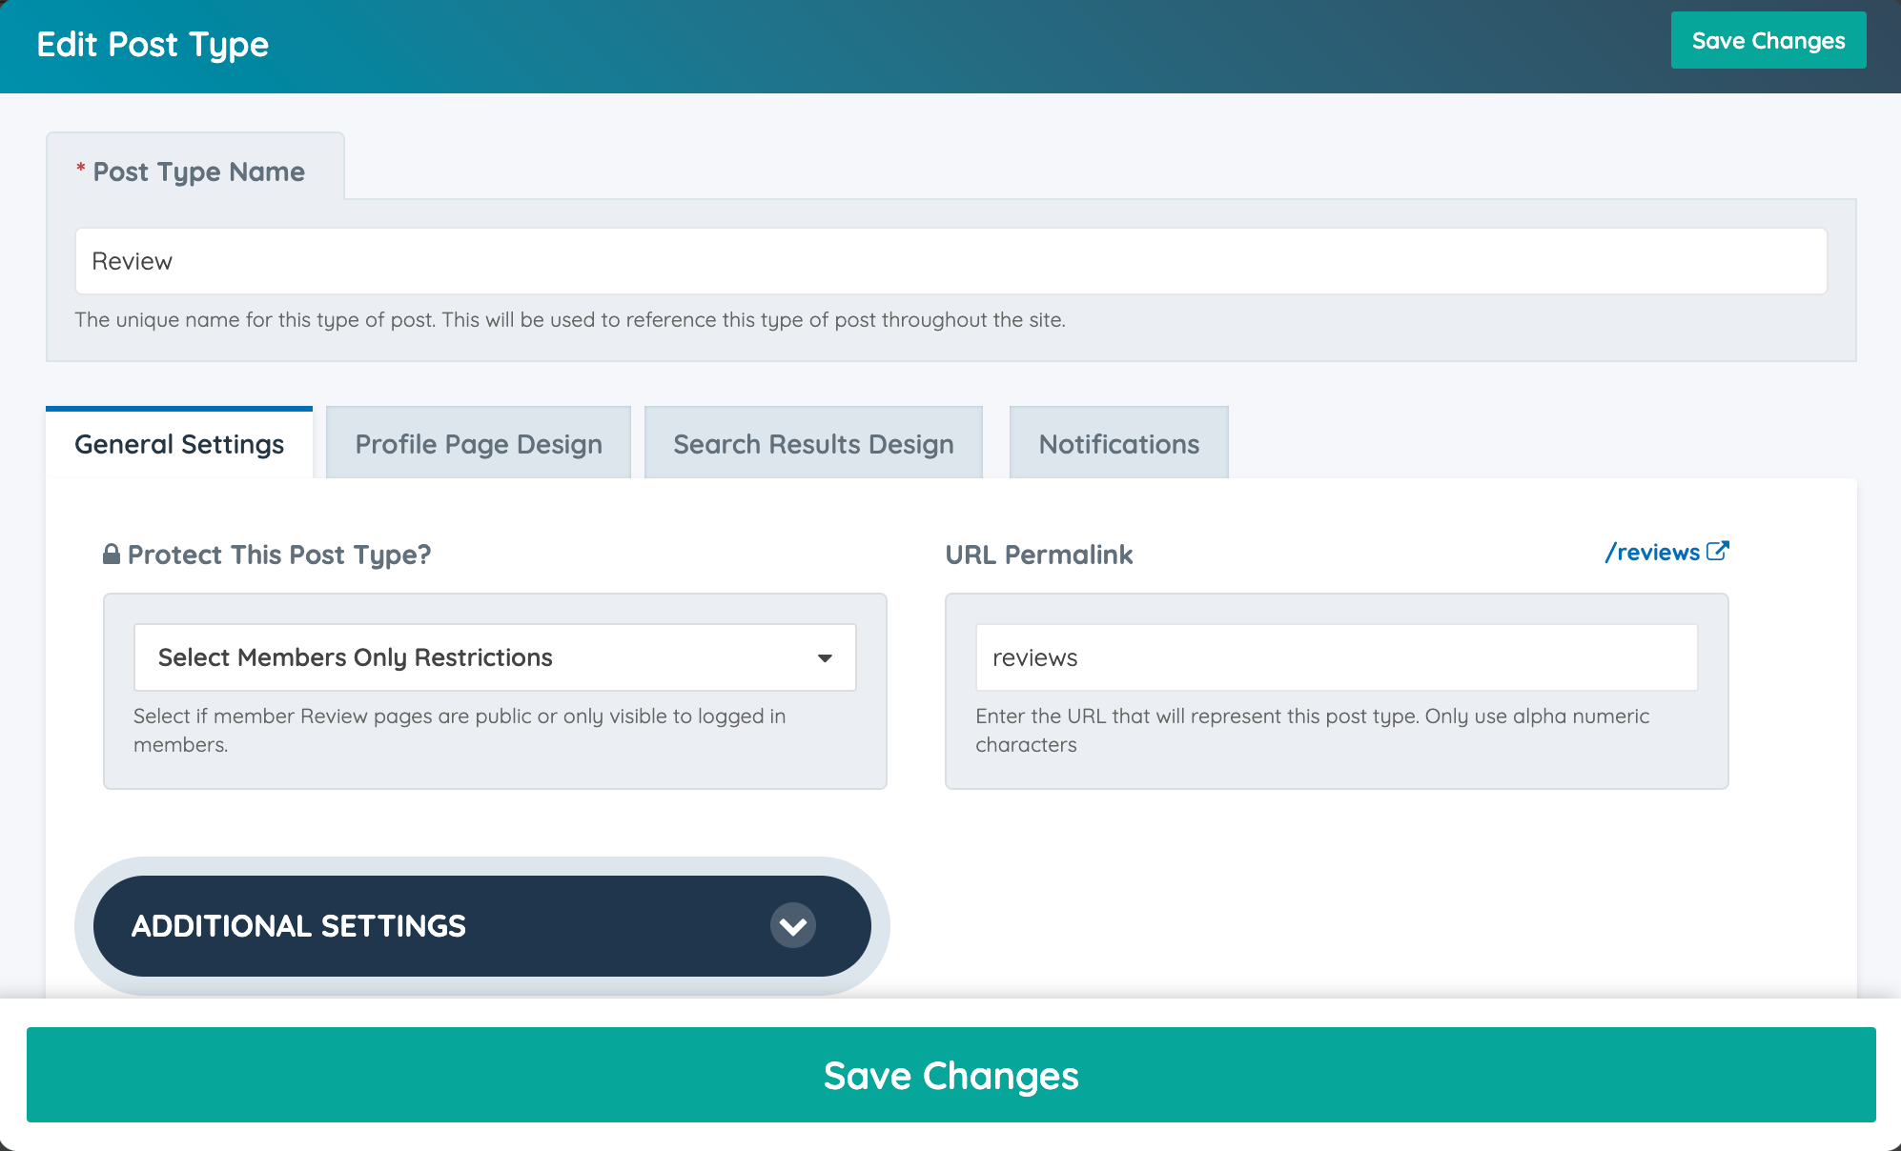1901x1151 pixels.
Task: Click the Post Type Name label tab
Action: pyautogui.click(x=198, y=172)
